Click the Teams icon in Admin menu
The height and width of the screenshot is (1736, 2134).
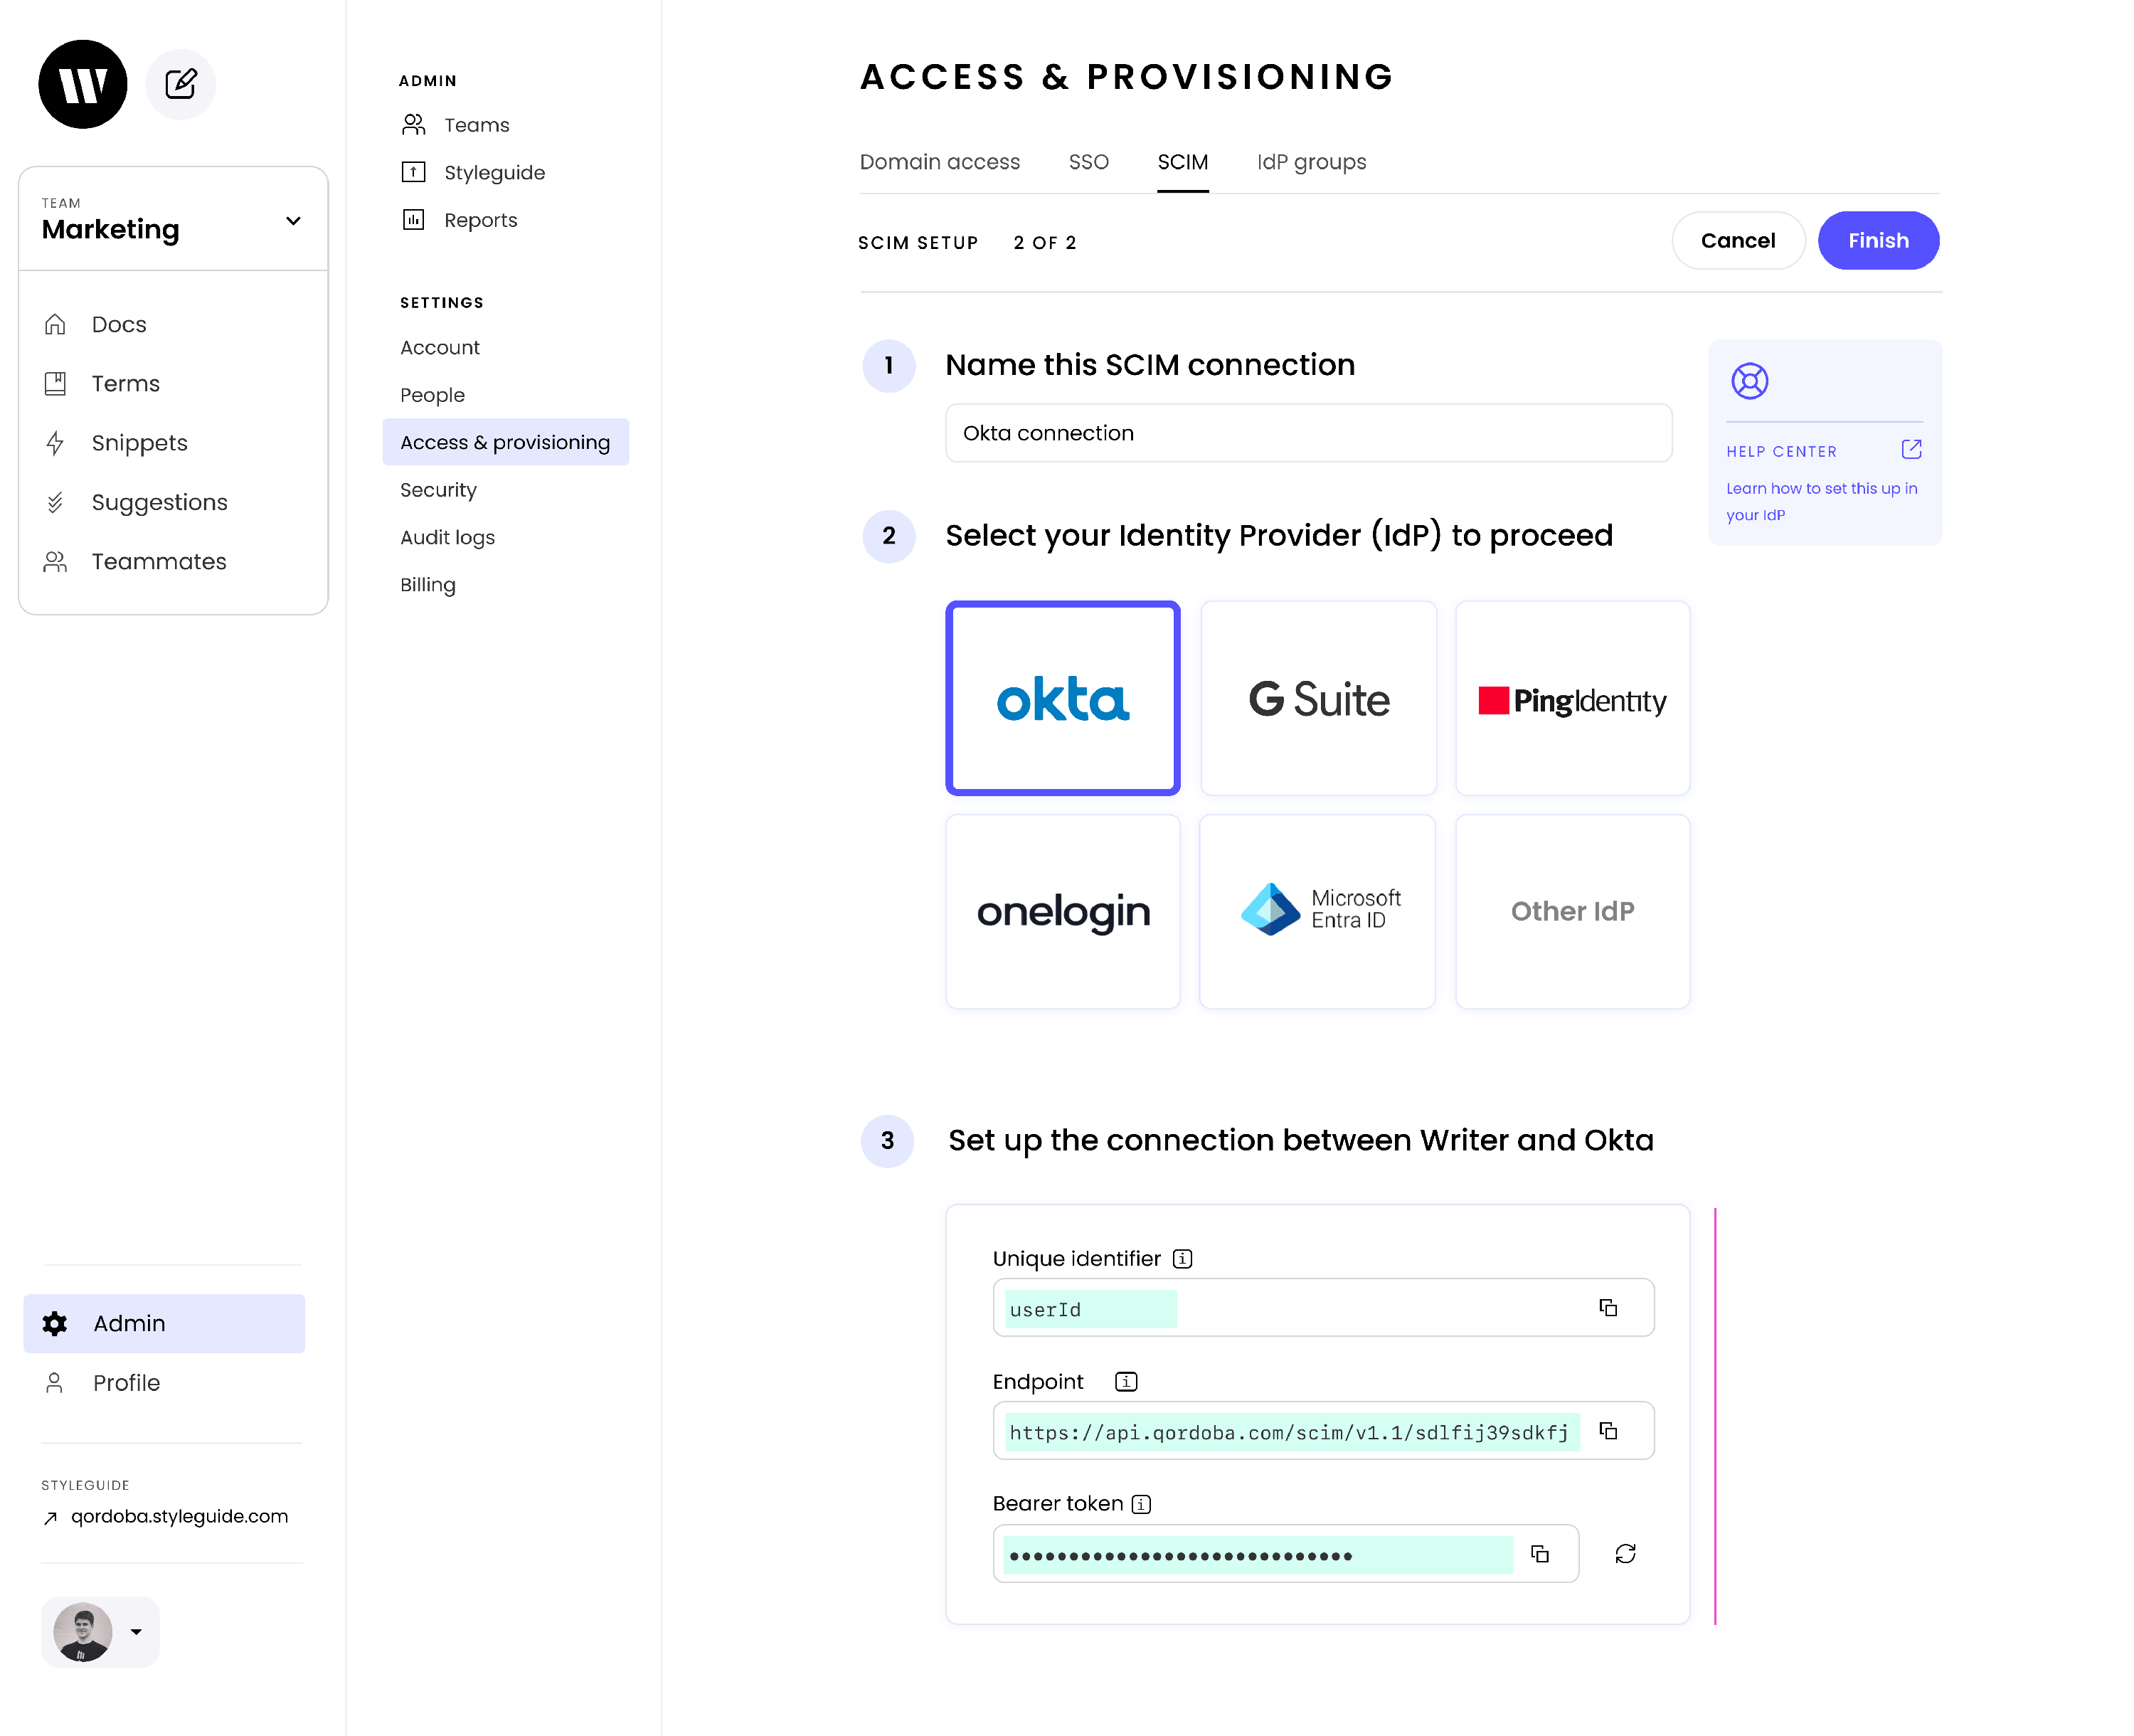pos(414,124)
